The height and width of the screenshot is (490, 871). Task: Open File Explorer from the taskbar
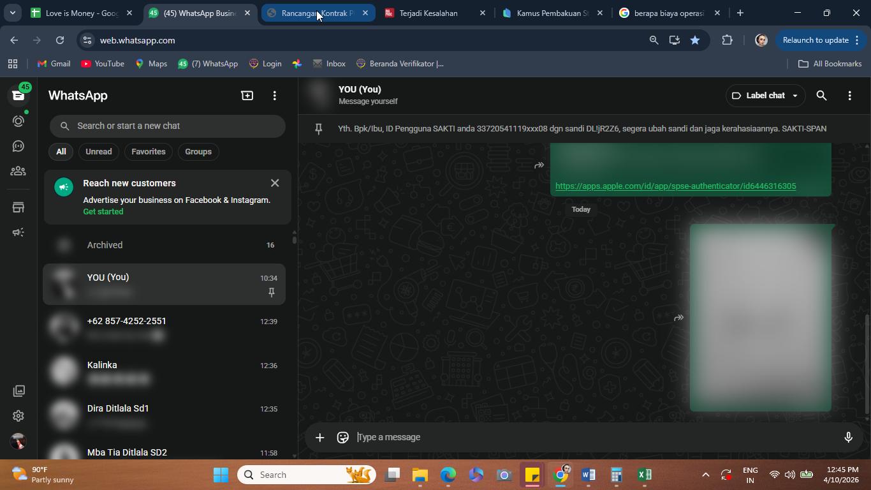click(x=420, y=475)
